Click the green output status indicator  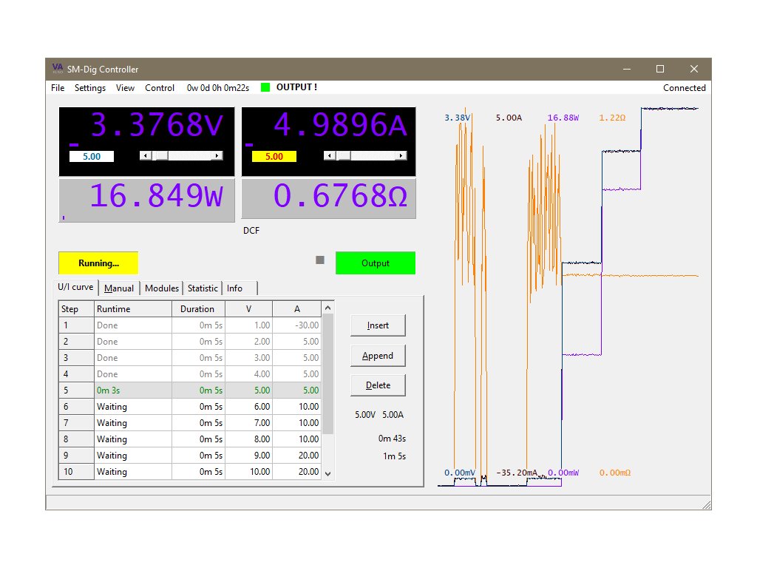(265, 87)
